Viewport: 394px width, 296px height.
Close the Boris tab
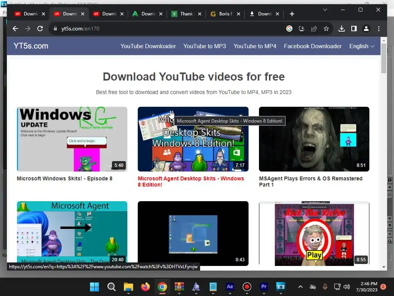point(239,14)
